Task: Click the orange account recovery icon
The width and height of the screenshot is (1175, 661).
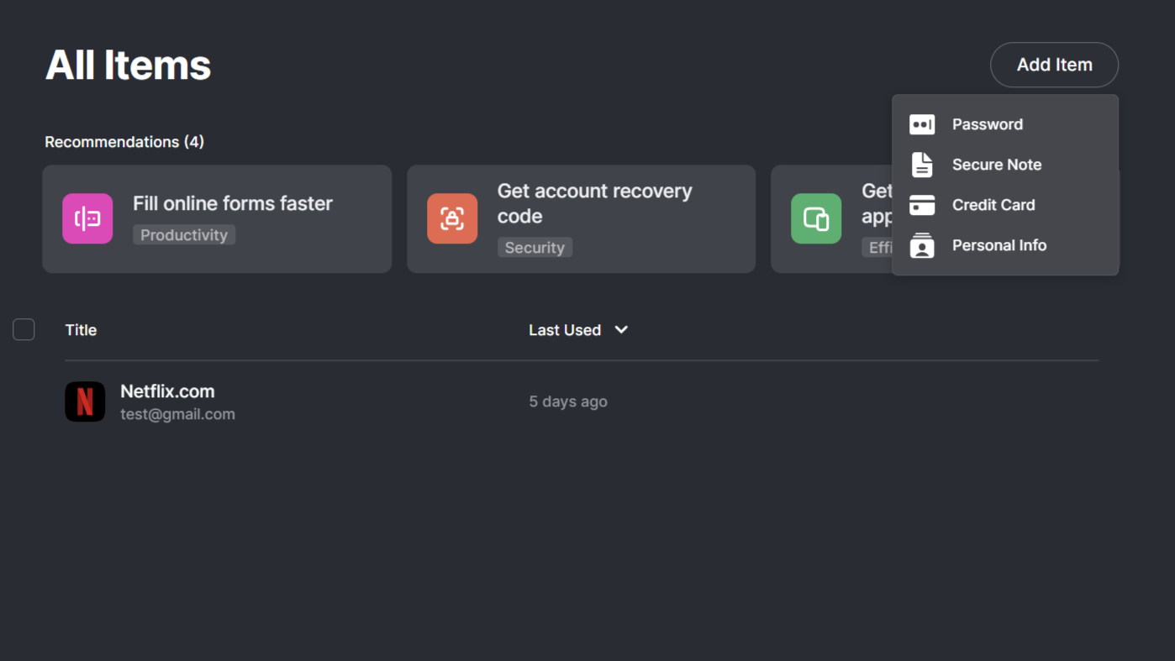Action: click(x=452, y=218)
